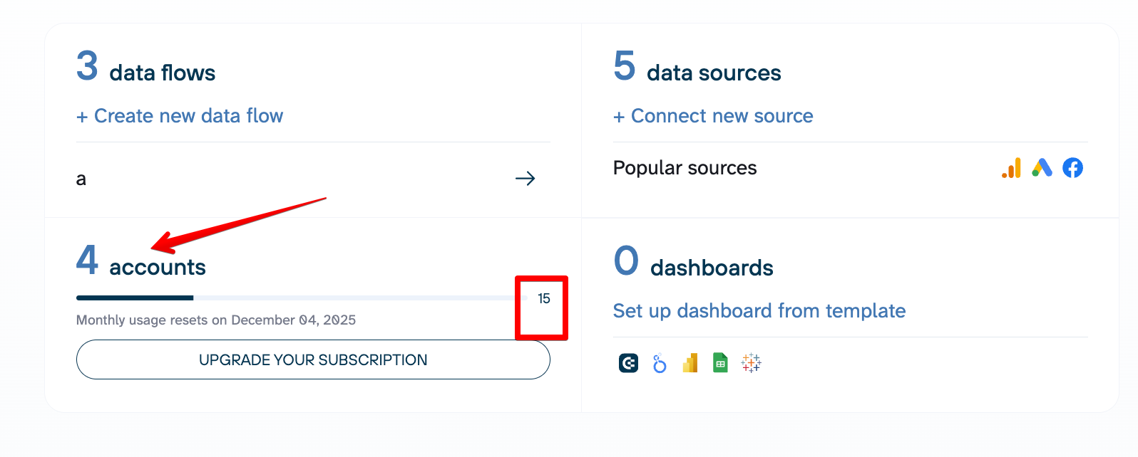Select the data flow named 'a'
The height and width of the screenshot is (457, 1138).
(81, 179)
